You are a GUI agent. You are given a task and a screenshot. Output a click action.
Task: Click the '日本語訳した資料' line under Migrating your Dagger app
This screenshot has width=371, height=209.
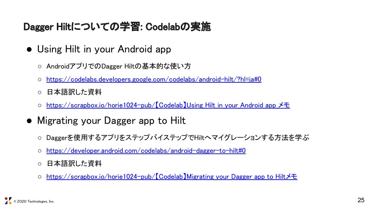[x=74, y=164]
